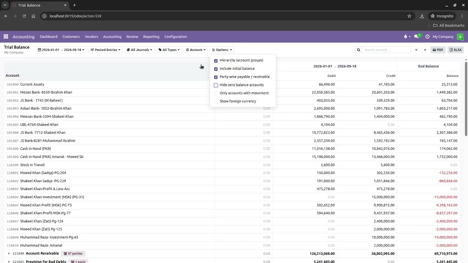The height and width of the screenshot is (263, 468).
Task: Click the 101000 Current Assets row
Action: 232,84
